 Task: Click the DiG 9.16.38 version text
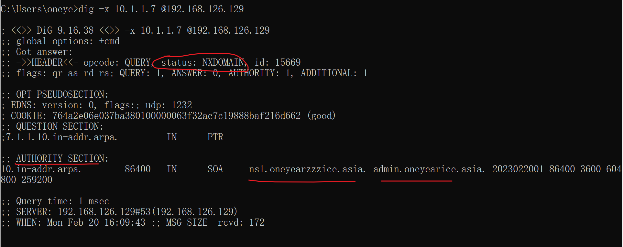(x=65, y=30)
